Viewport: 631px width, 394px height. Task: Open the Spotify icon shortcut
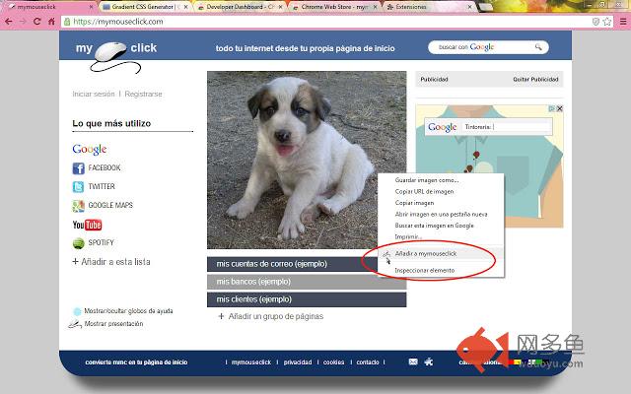click(78, 243)
